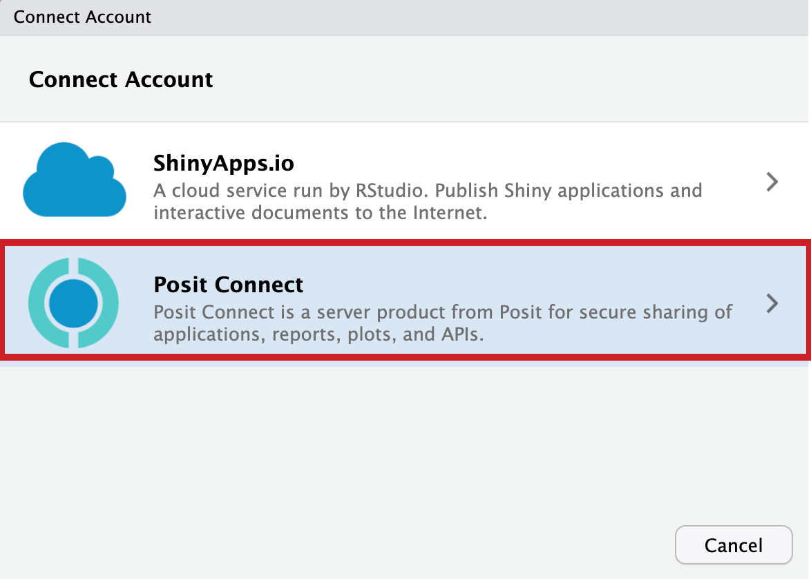Click the ShinyApps.io blue cloud icon
811x579 pixels.
[x=75, y=181]
